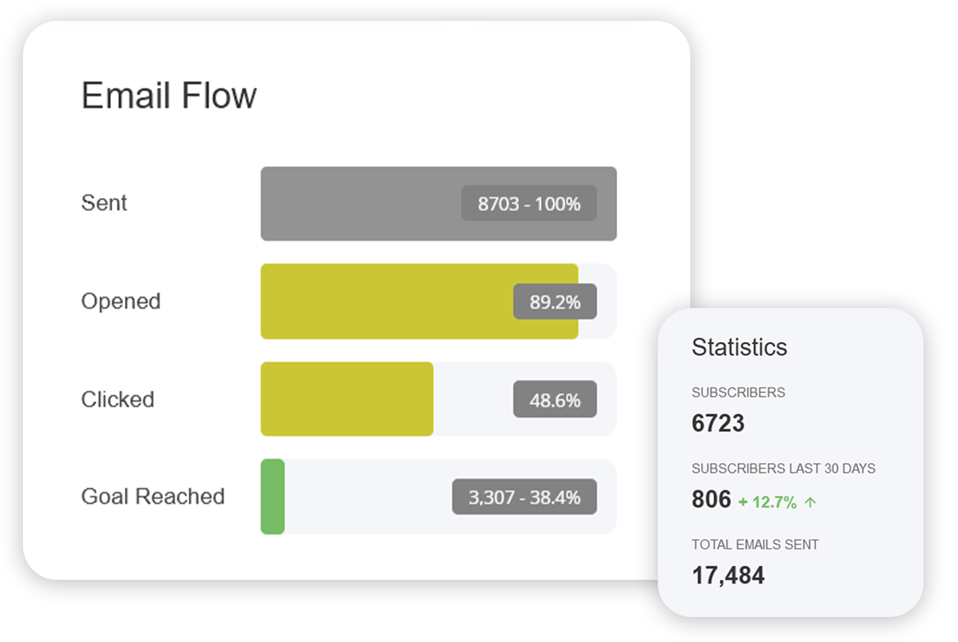Viewport: 958px width, 642px height.
Task: Click the 8703 - 100% badge
Action: tap(529, 203)
